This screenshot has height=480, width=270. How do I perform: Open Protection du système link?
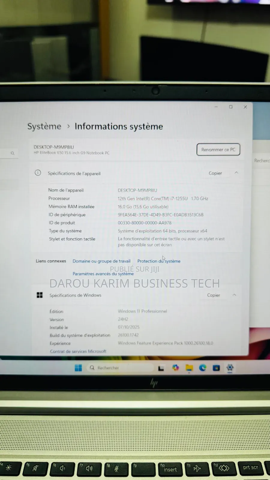tap(159, 261)
